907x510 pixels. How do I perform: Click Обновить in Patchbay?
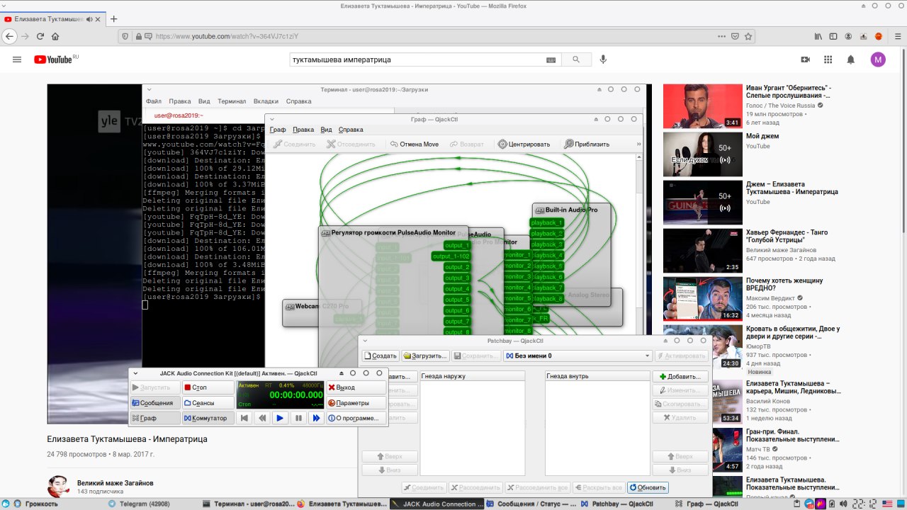coord(648,487)
